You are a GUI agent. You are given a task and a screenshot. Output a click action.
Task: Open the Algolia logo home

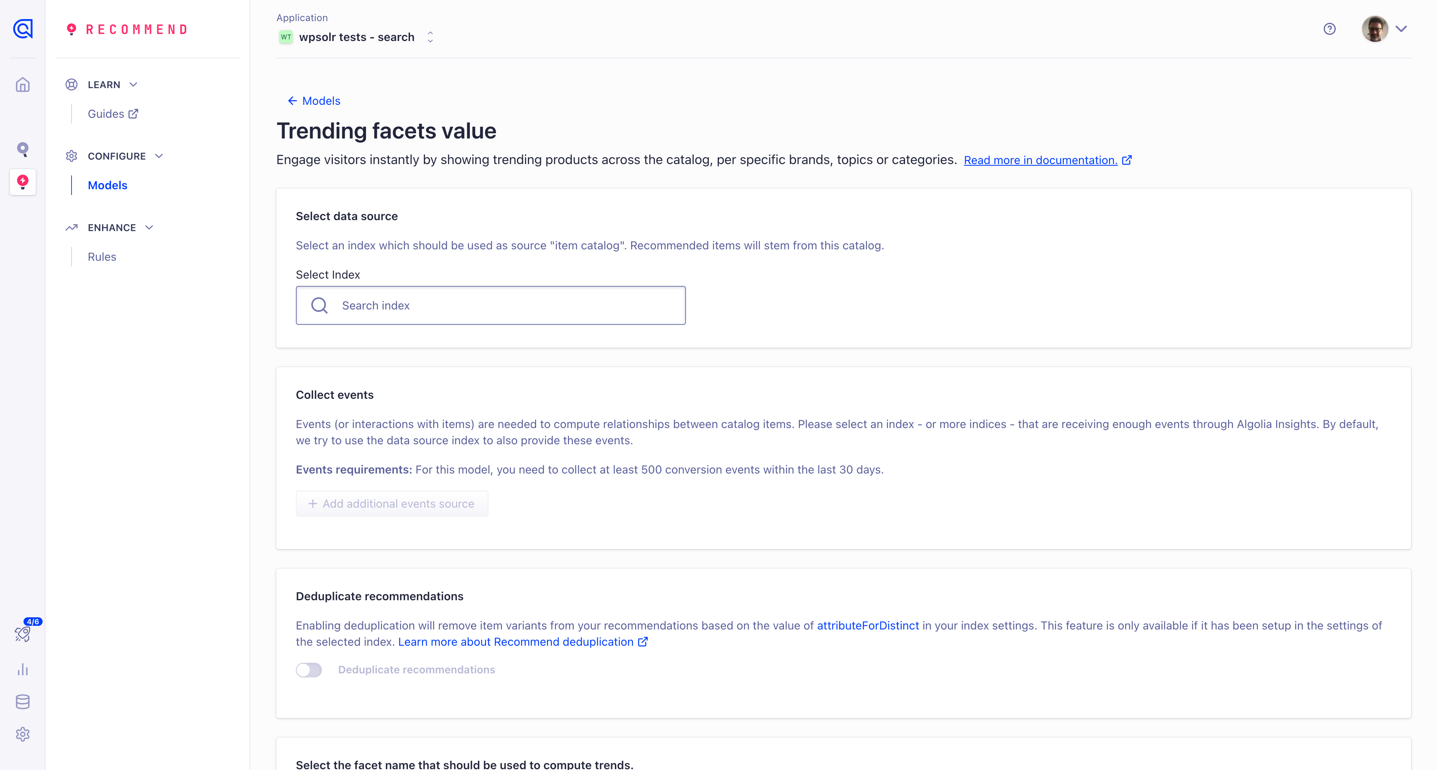(x=23, y=28)
